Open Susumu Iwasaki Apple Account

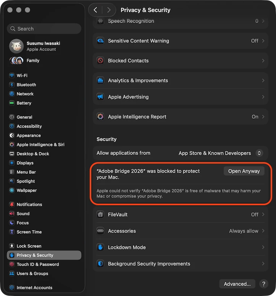point(44,46)
